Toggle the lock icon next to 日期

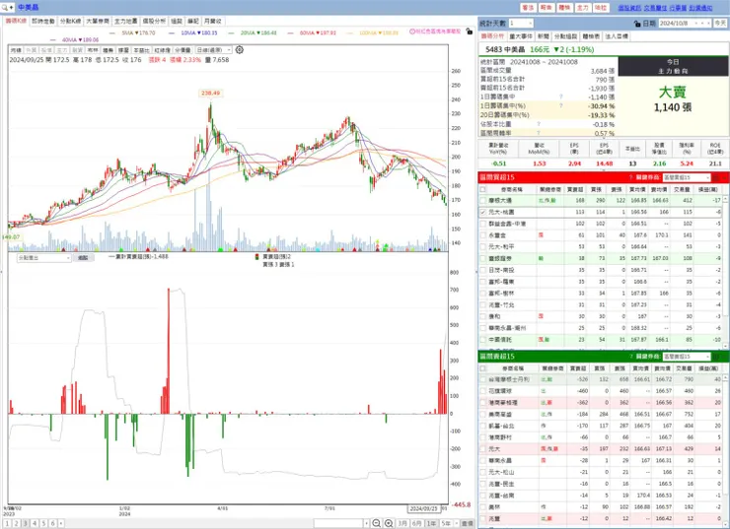click(637, 24)
